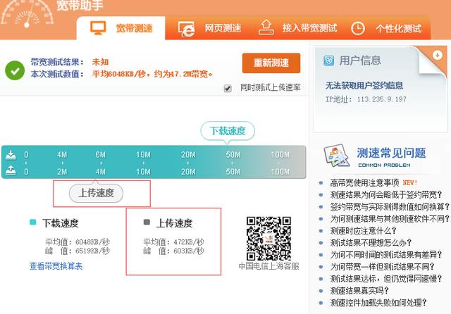Open 测速结果为何会略低于签约带宽 link

coord(386,195)
